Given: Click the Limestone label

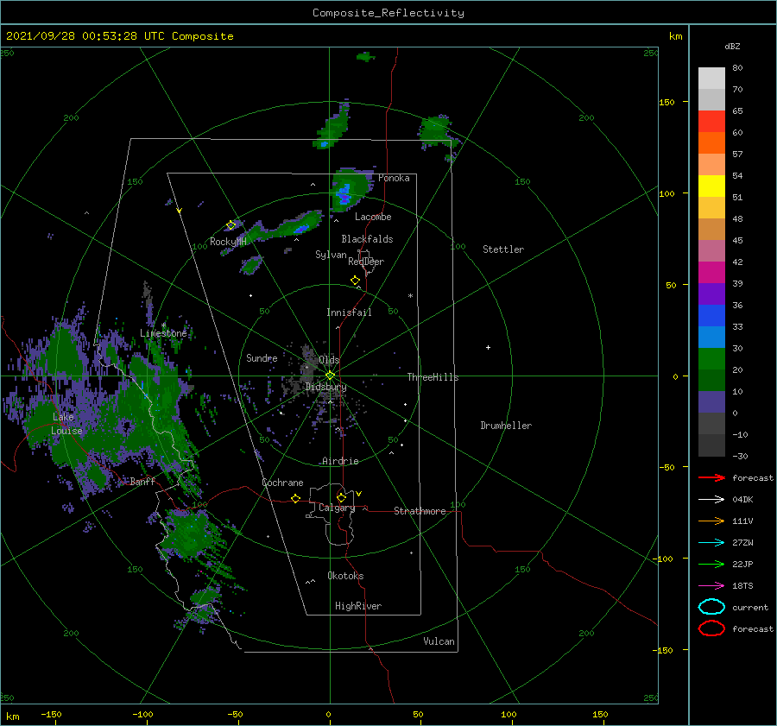Looking at the screenshot, I should point(163,333).
